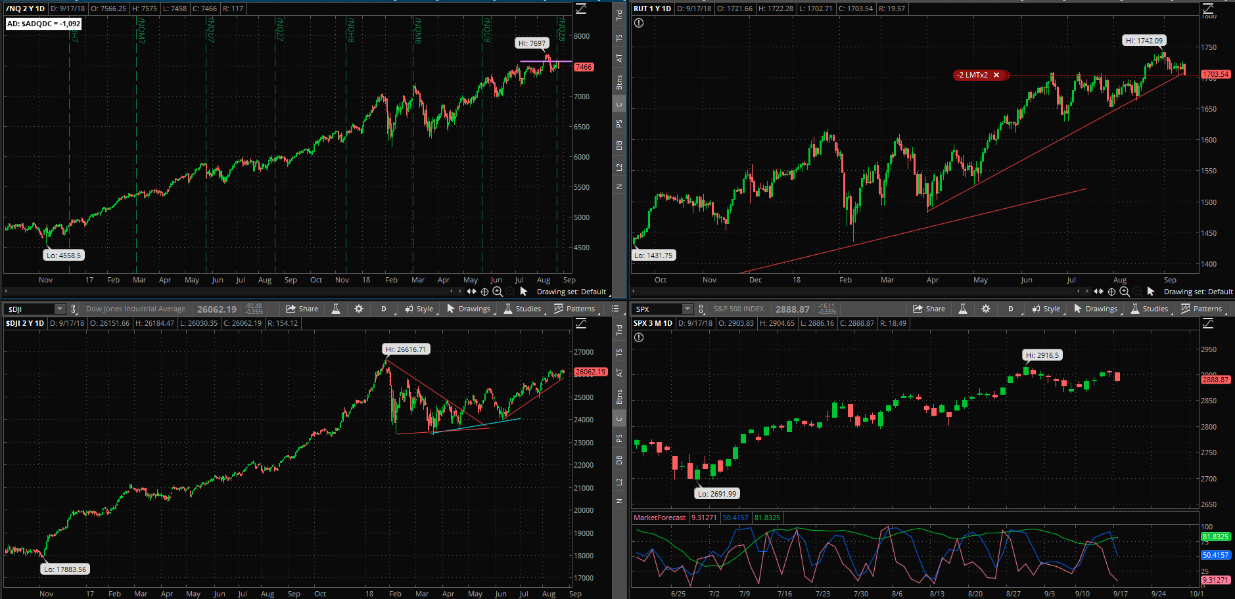The image size is (1235, 599).
Task: Open the Trd sidebar tab on the /NQ chart
Action: click(x=619, y=15)
